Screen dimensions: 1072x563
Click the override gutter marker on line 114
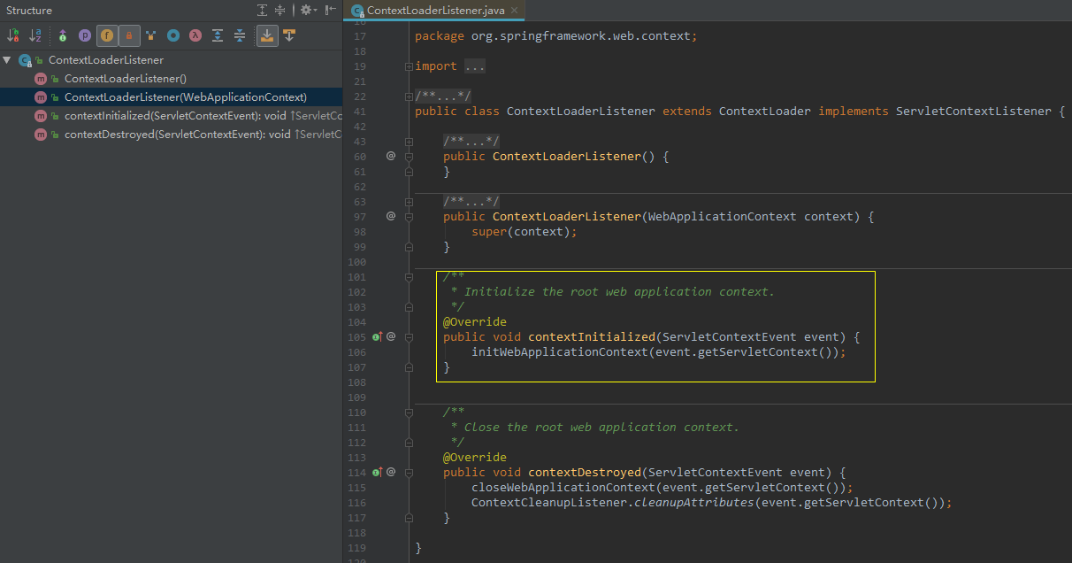(x=378, y=473)
